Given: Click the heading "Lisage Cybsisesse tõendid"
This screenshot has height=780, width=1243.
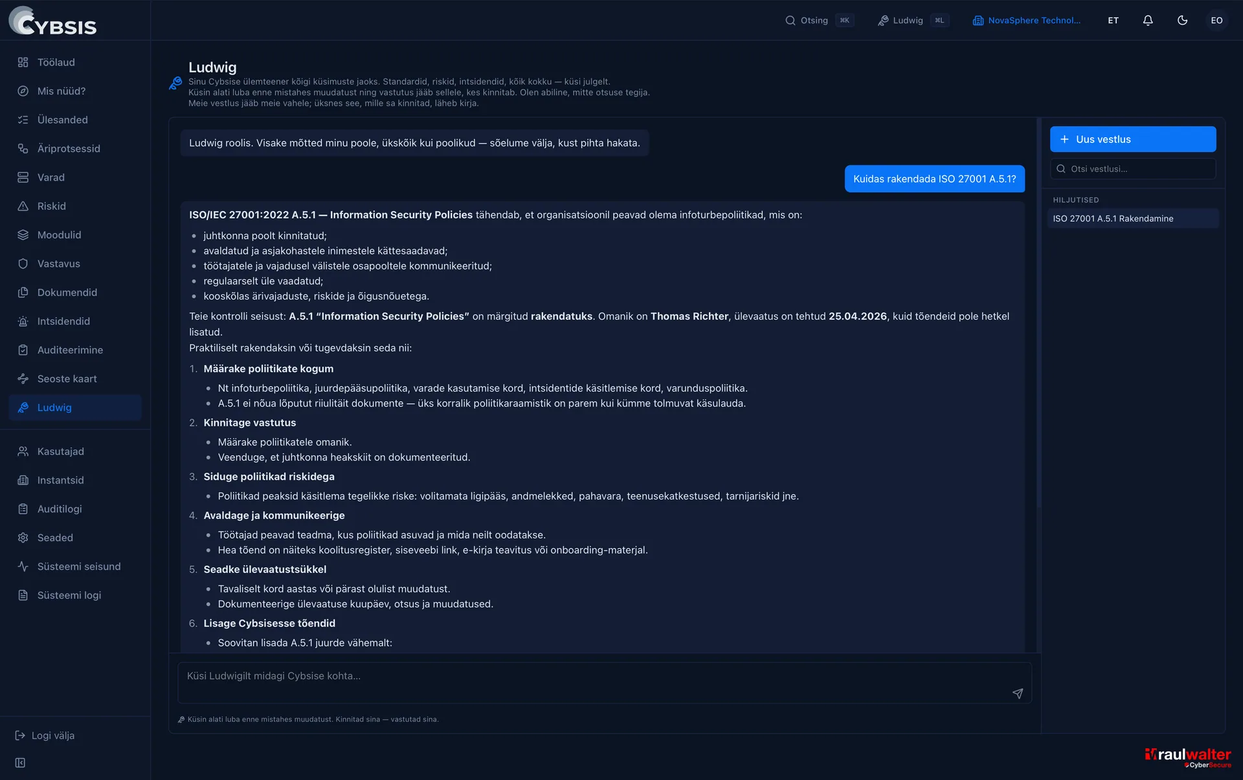Looking at the screenshot, I should [x=269, y=623].
